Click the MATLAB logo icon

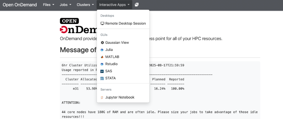click(102, 57)
